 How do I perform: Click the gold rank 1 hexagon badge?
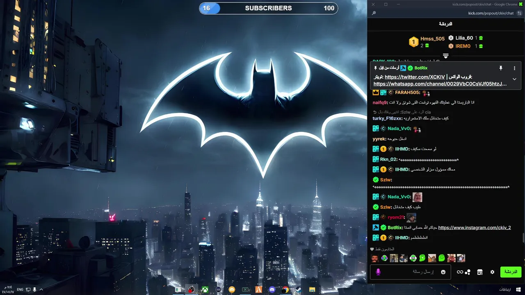413,42
